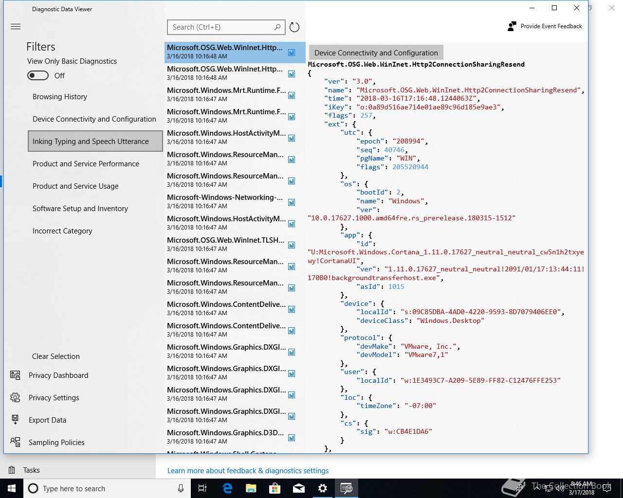Click the Cortana microphone icon

pyautogui.click(x=181, y=488)
